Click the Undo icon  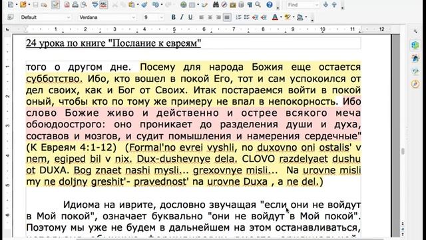click(x=155, y=5)
